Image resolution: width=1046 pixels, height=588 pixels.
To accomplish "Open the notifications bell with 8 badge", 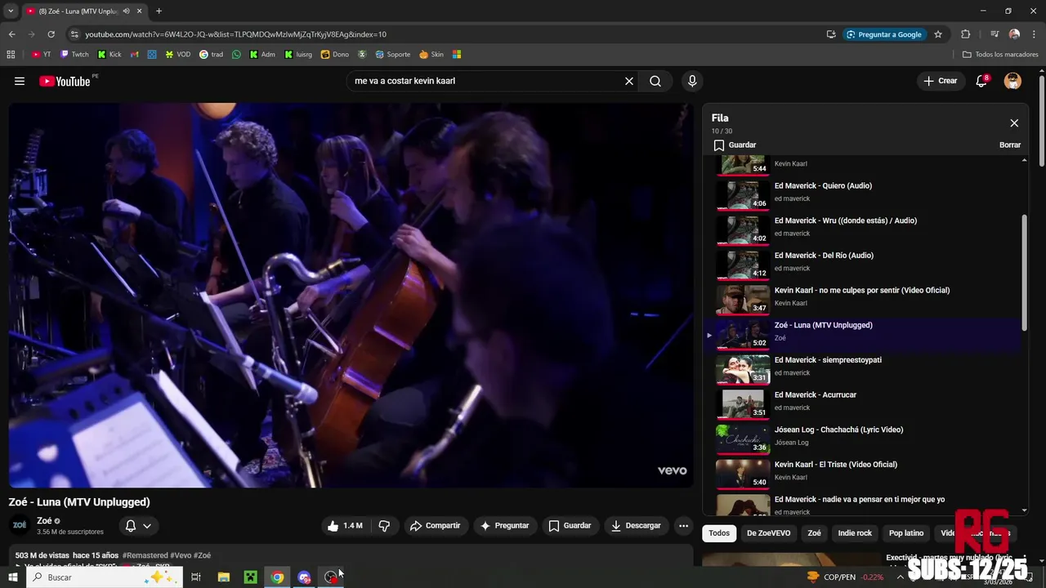I will [982, 81].
